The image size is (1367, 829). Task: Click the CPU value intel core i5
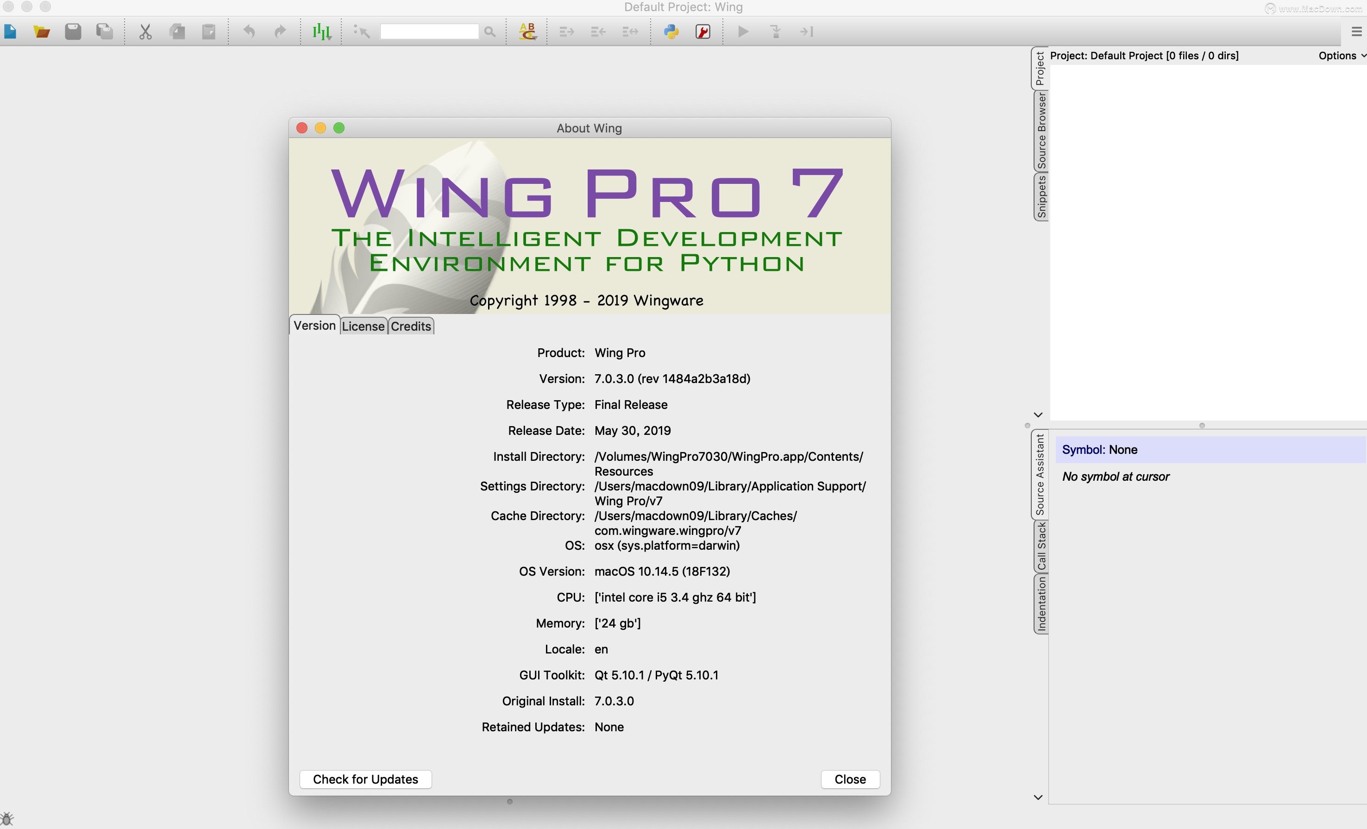(675, 597)
